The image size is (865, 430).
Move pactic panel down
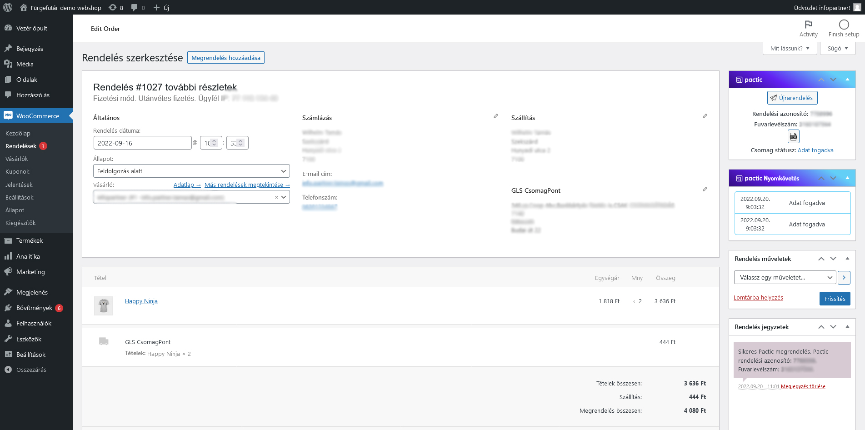(x=833, y=80)
